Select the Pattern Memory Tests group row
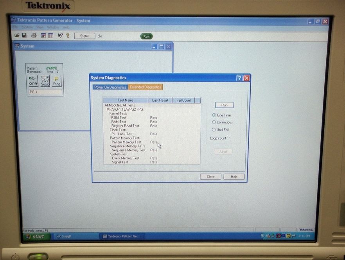Image resolution: width=345 pixels, height=260 pixels. (x=152, y=138)
